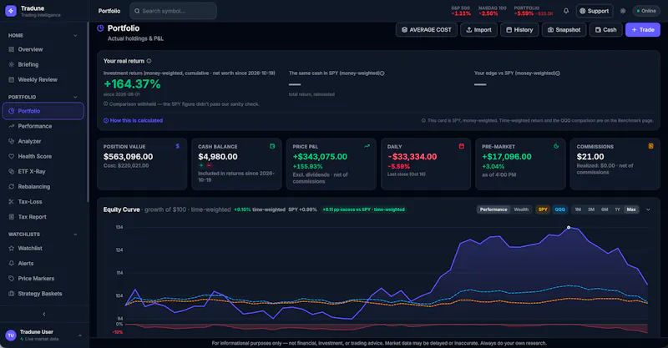The width and height of the screenshot is (668, 348).
Task: Toggle the AVERAGE COST method button
Action: coord(427,30)
